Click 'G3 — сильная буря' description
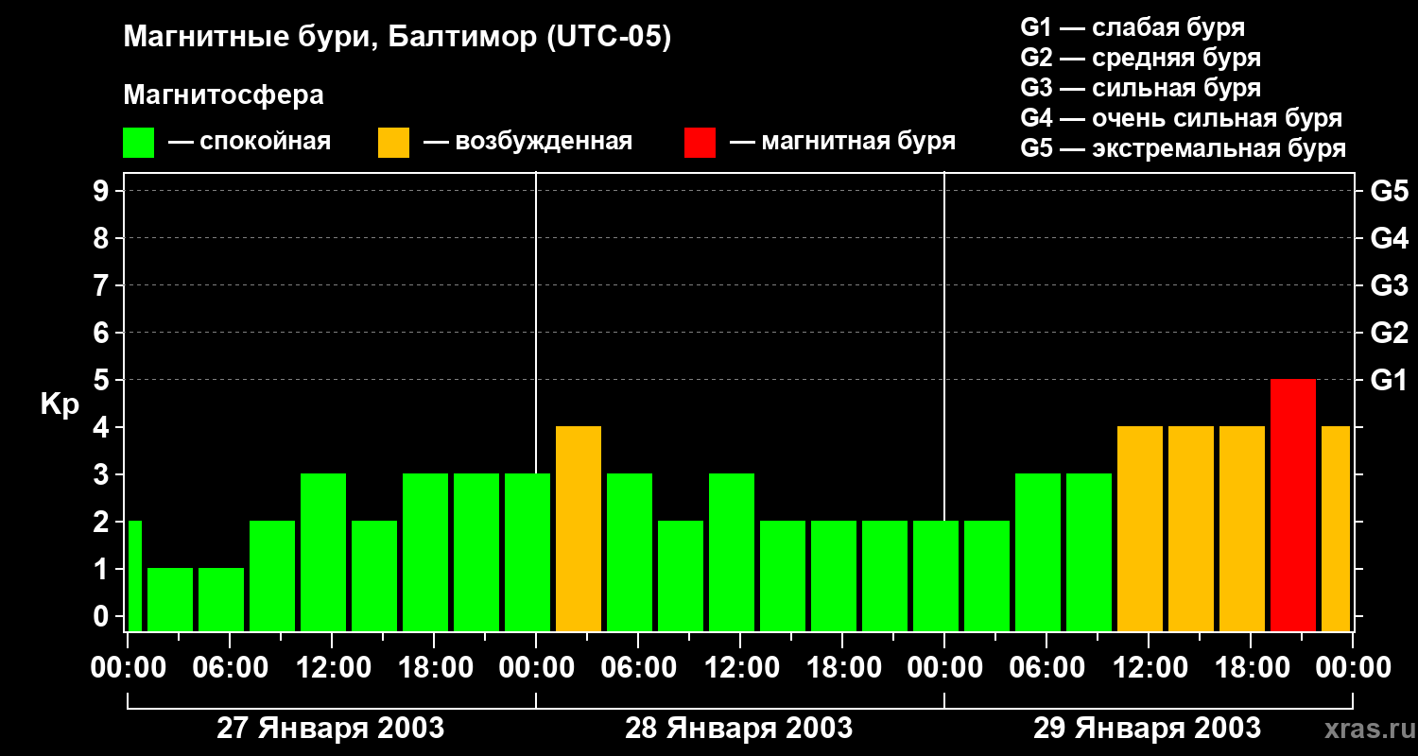1418x756 pixels. 1141,88
